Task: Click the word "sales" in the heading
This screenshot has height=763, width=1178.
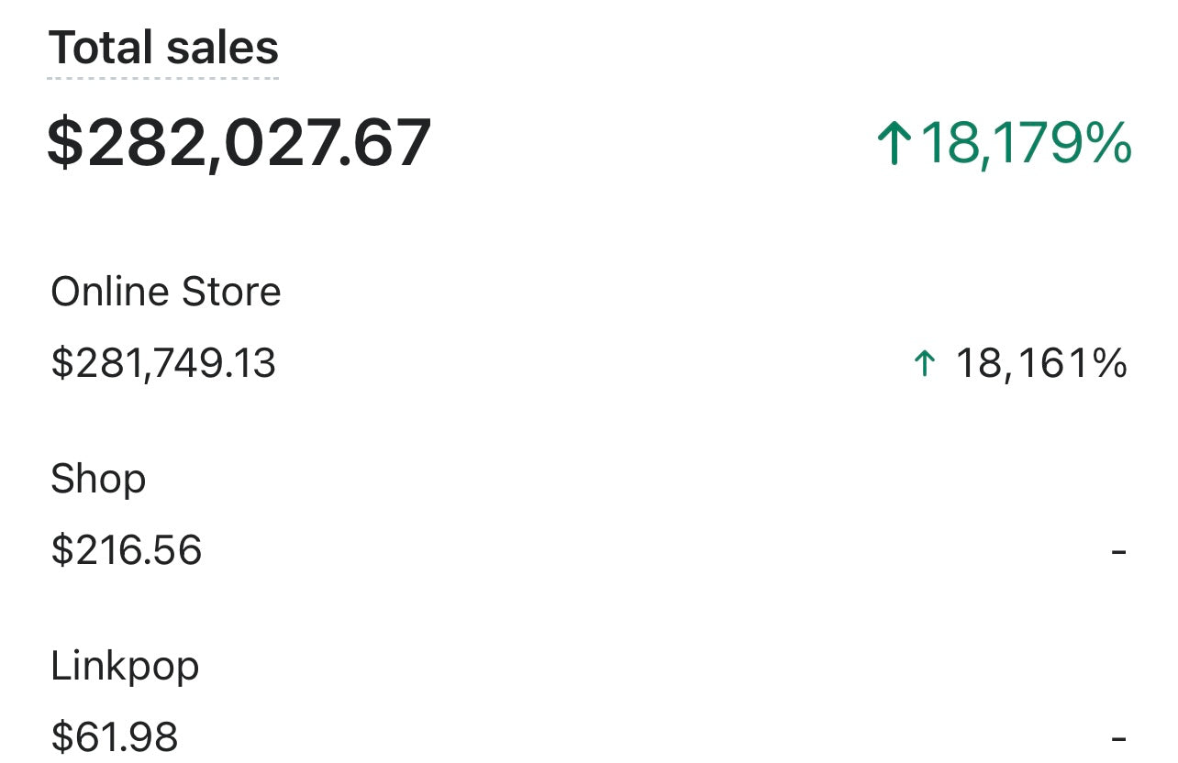Action: 222,48
